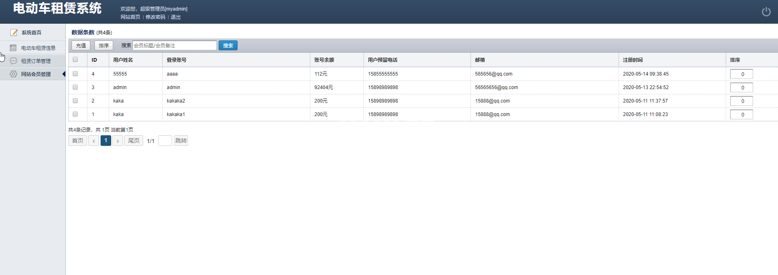Image resolution: width=778 pixels, height=275 pixels.
Task: Click the power icon in header
Action: pos(766,12)
